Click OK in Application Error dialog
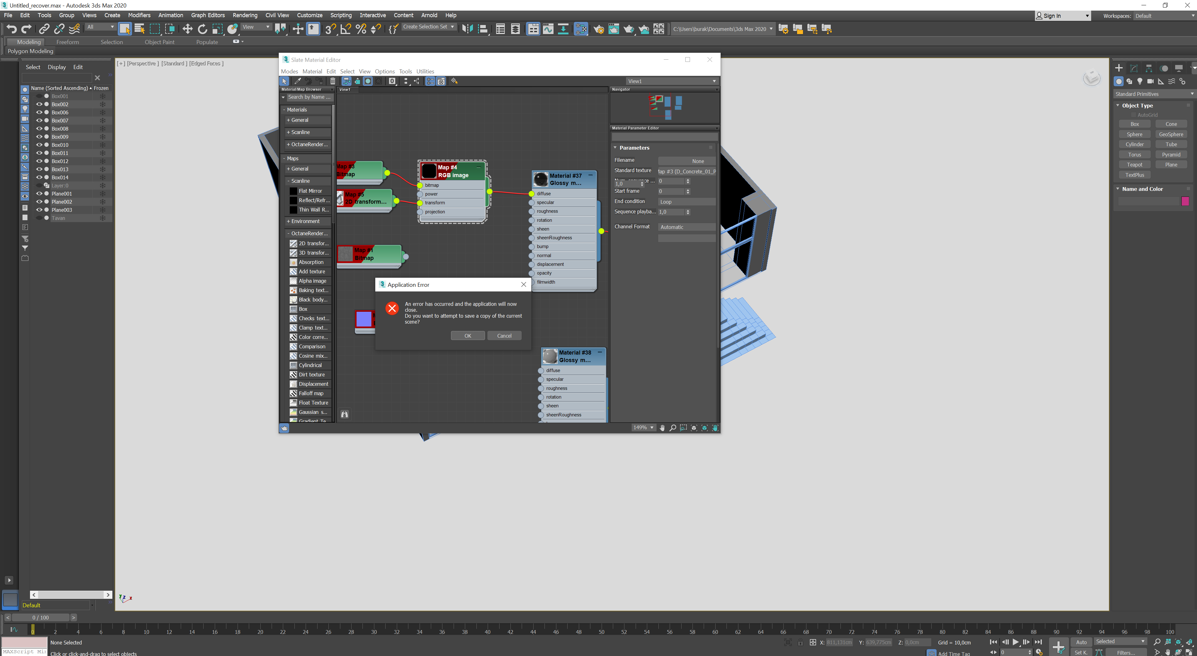The image size is (1197, 656). 467,336
